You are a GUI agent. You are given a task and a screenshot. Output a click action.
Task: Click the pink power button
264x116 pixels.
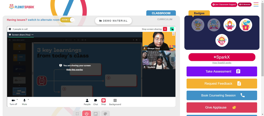click(87, 114)
